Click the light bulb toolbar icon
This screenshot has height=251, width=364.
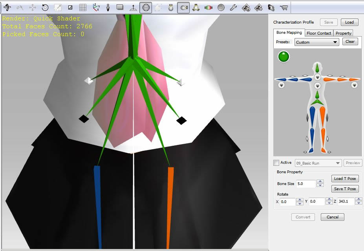tap(171, 7)
